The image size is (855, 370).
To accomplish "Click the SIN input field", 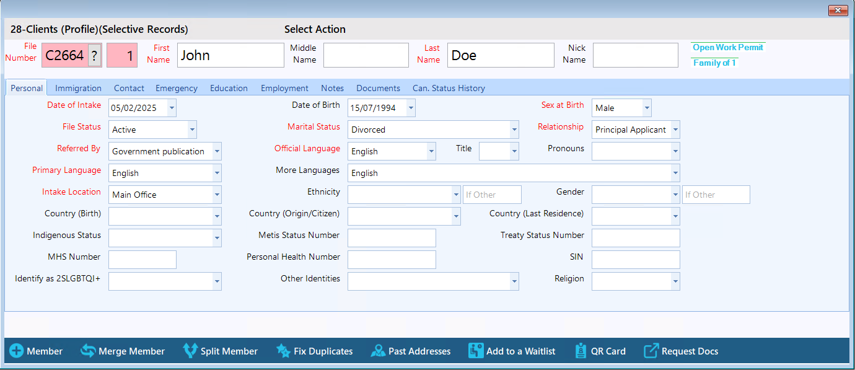I will [x=636, y=260].
